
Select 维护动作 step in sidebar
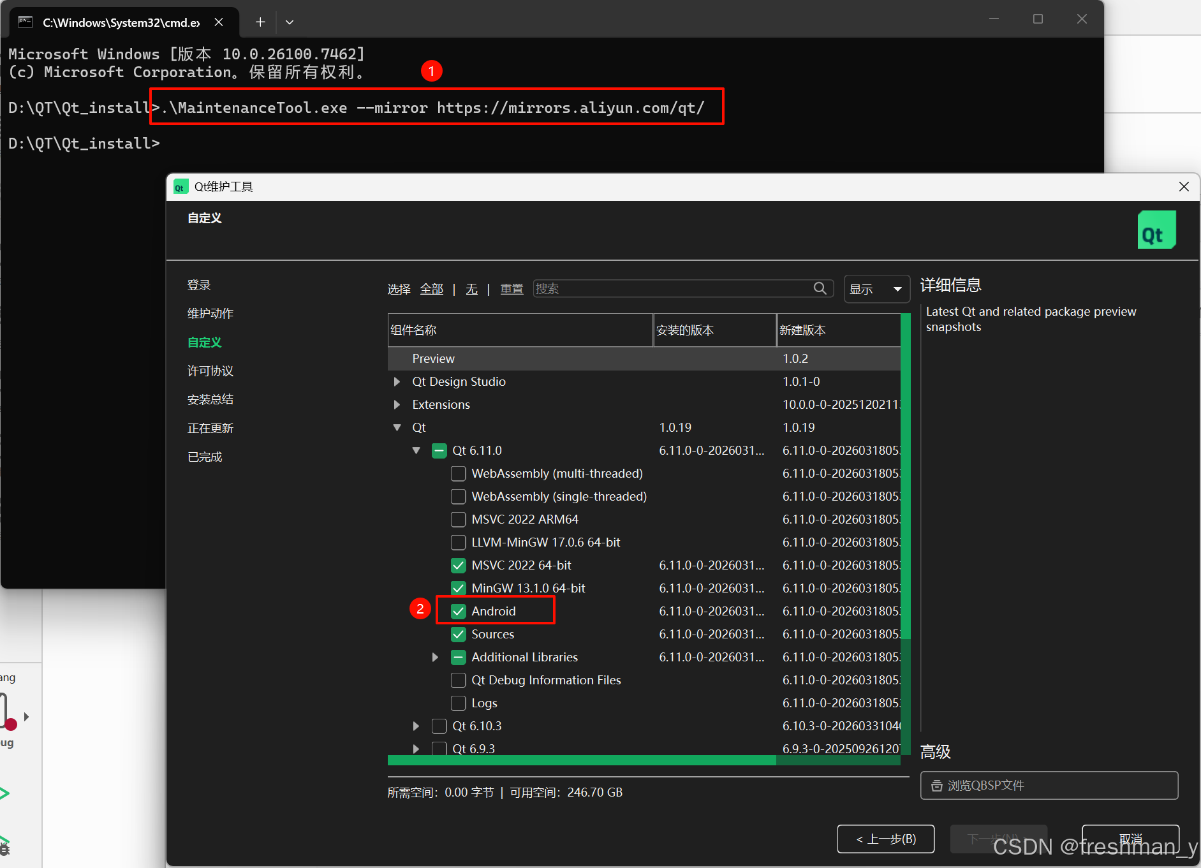tap(210, 313)
